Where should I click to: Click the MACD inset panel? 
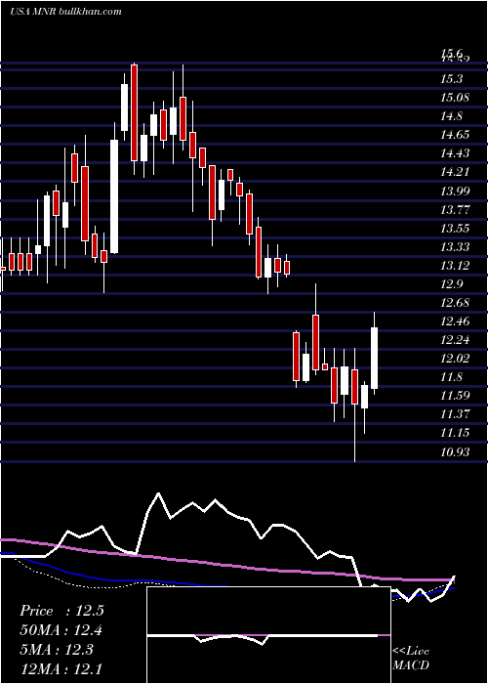click(x=268, y=635)
